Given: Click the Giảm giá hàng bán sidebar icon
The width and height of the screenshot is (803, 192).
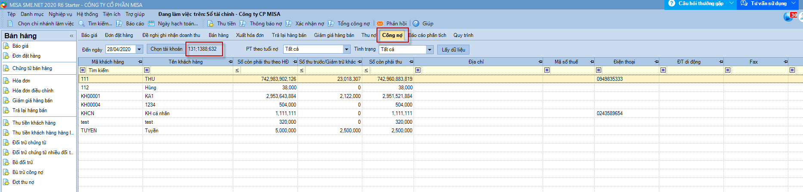Looking at the screenshot, I should point(6,101).
